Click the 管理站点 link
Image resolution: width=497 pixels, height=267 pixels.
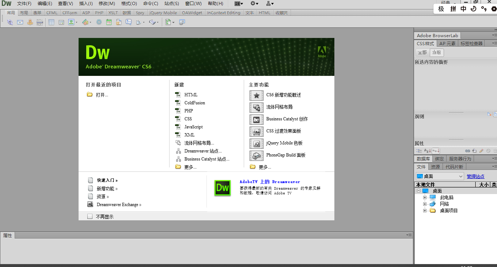[x=475, y=177]
